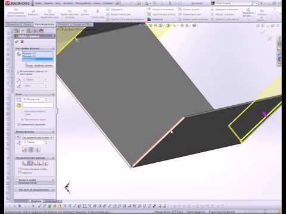Click the gap distance input field
The height and width of the screenshot is (214, 286).
coord(33,86)
